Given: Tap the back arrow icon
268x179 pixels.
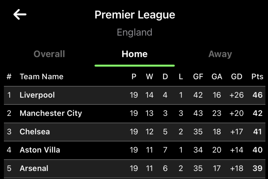Looking at the screenshot, I should [20, 14].
